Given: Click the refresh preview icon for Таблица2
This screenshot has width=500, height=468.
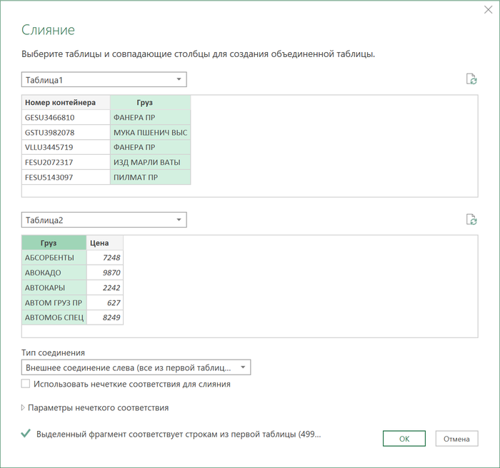Looking at the screenshot, I should (471, 220).
